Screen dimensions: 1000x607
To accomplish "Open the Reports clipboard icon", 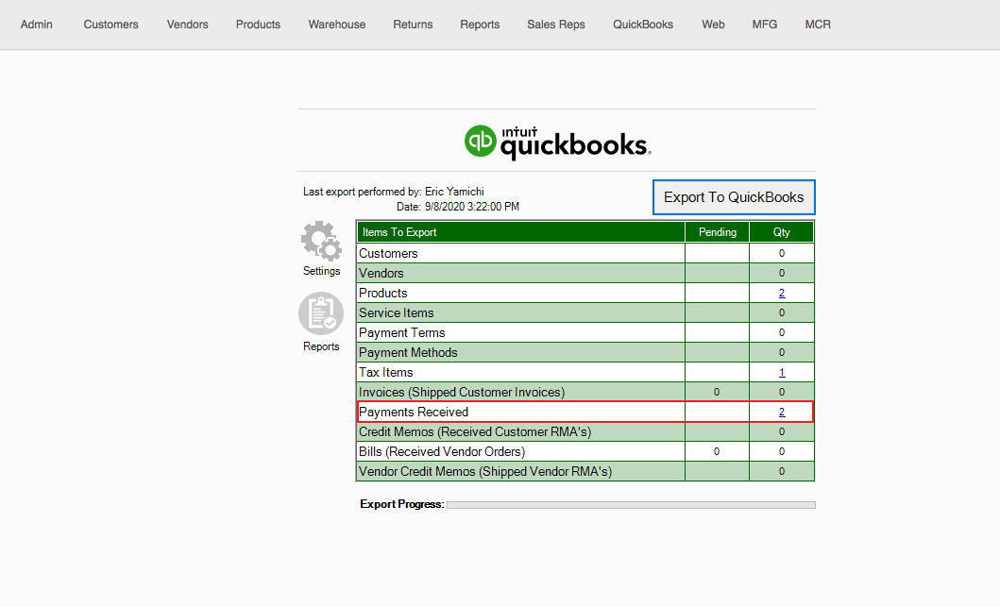I will 321,314.
